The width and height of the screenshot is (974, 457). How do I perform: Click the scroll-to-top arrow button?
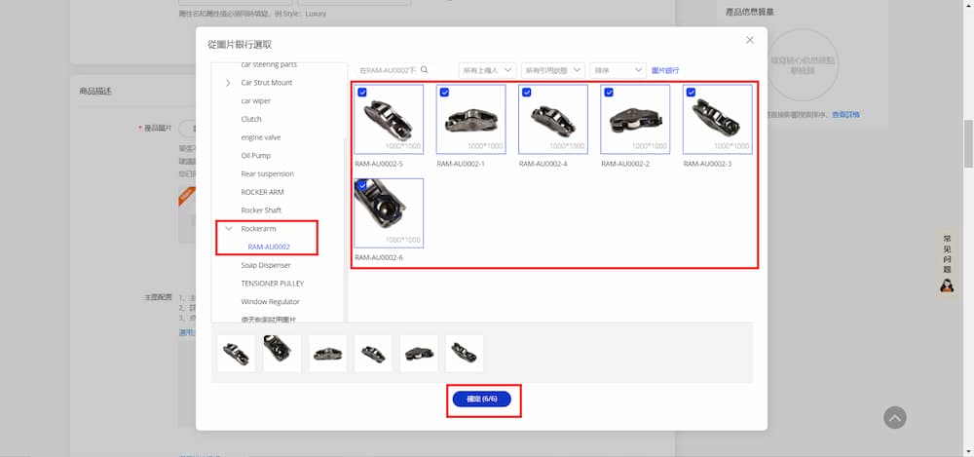[894, 417]
